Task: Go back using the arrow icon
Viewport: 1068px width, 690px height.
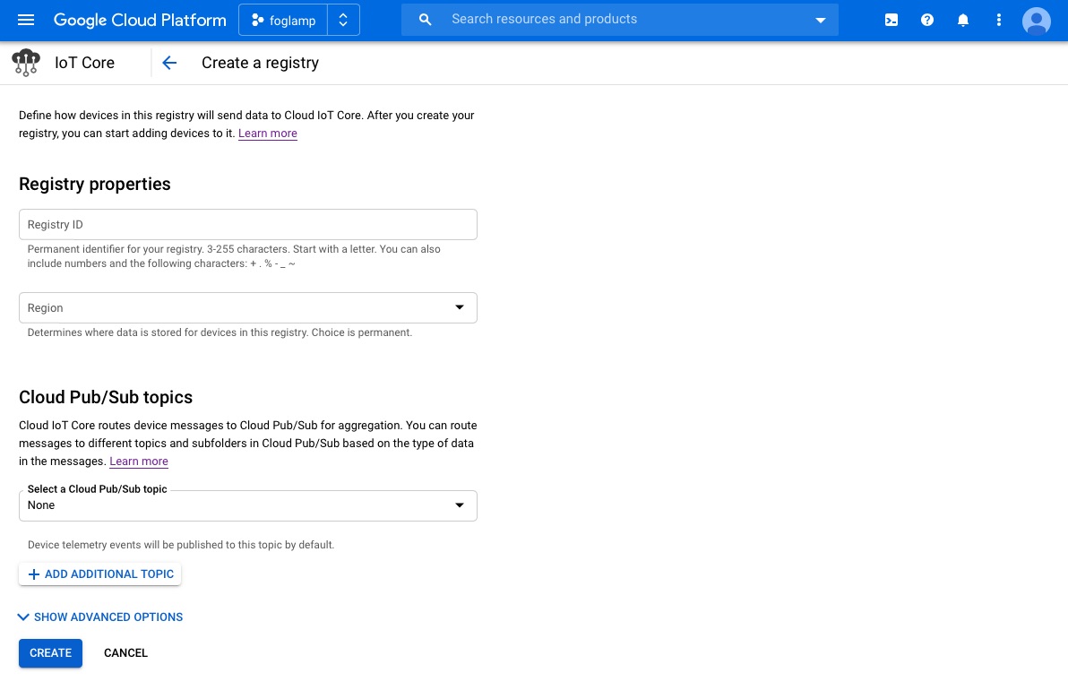Action: [169, 63]
